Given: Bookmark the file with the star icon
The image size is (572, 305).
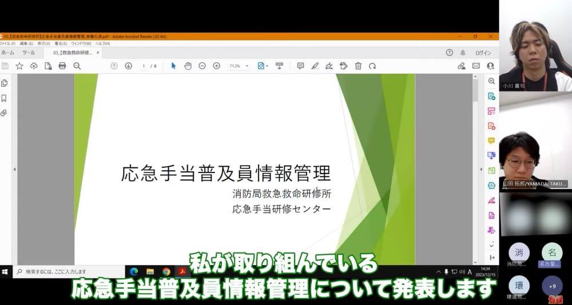Looking at the screenshot, I should [19, 66].
